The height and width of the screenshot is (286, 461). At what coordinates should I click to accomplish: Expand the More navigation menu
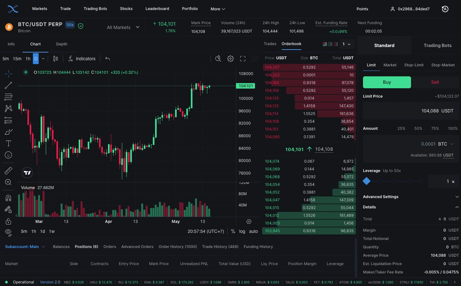217,9
